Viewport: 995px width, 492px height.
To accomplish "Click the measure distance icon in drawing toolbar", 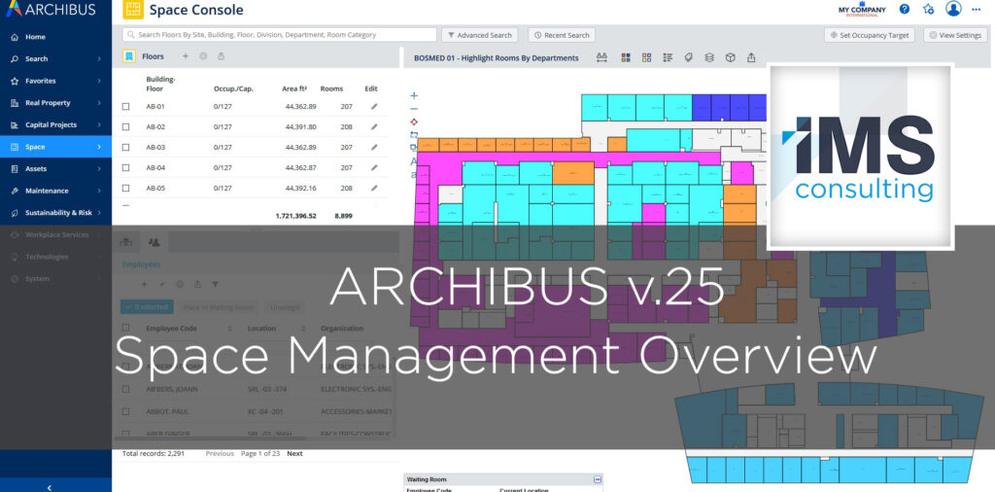I will 602,57.
